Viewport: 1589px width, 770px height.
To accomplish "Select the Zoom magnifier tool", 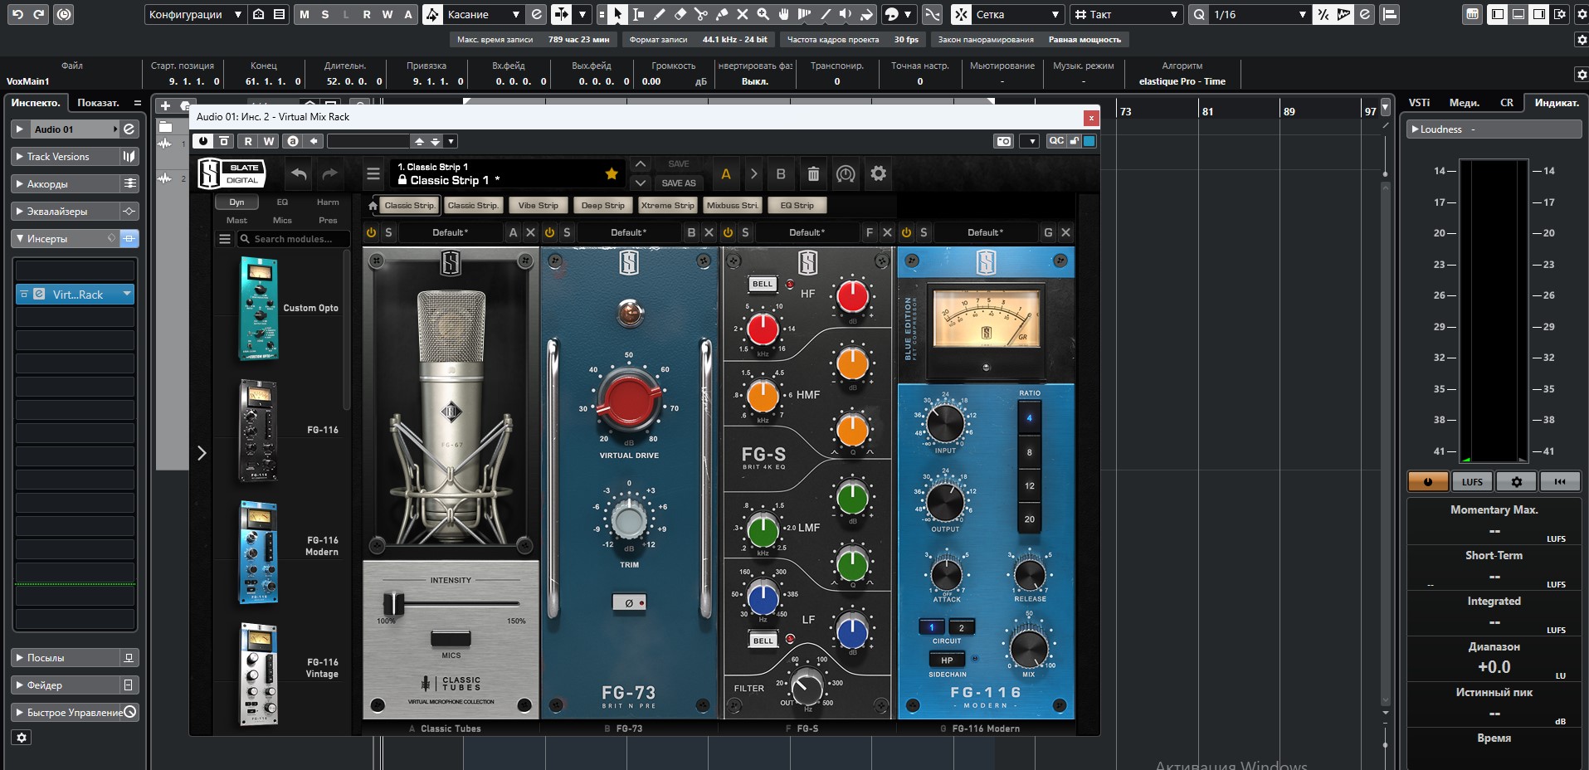I will point(763,14).
